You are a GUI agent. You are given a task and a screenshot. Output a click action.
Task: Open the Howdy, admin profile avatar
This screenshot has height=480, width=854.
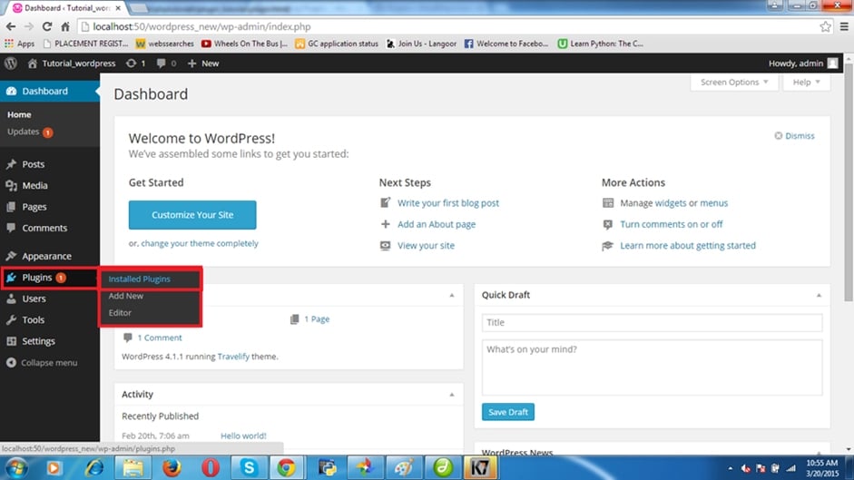pos(832,64)
